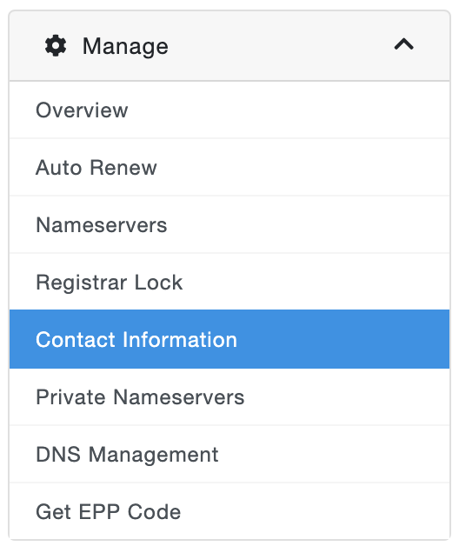The width and height of the screenshot is (459, 546).
Task: Open the Overview menu item
Action: pos(229,110)
